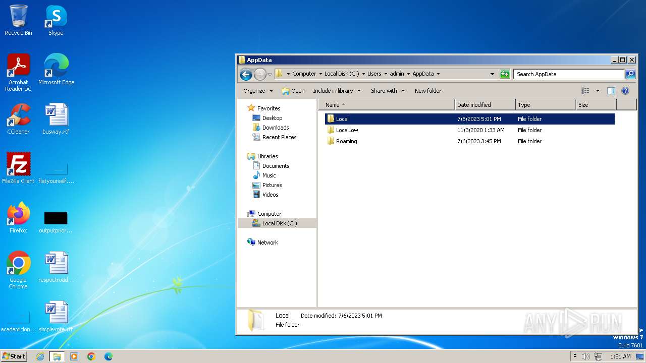Launch Google Chrome desktop shortcut

[x=18, y=270]
